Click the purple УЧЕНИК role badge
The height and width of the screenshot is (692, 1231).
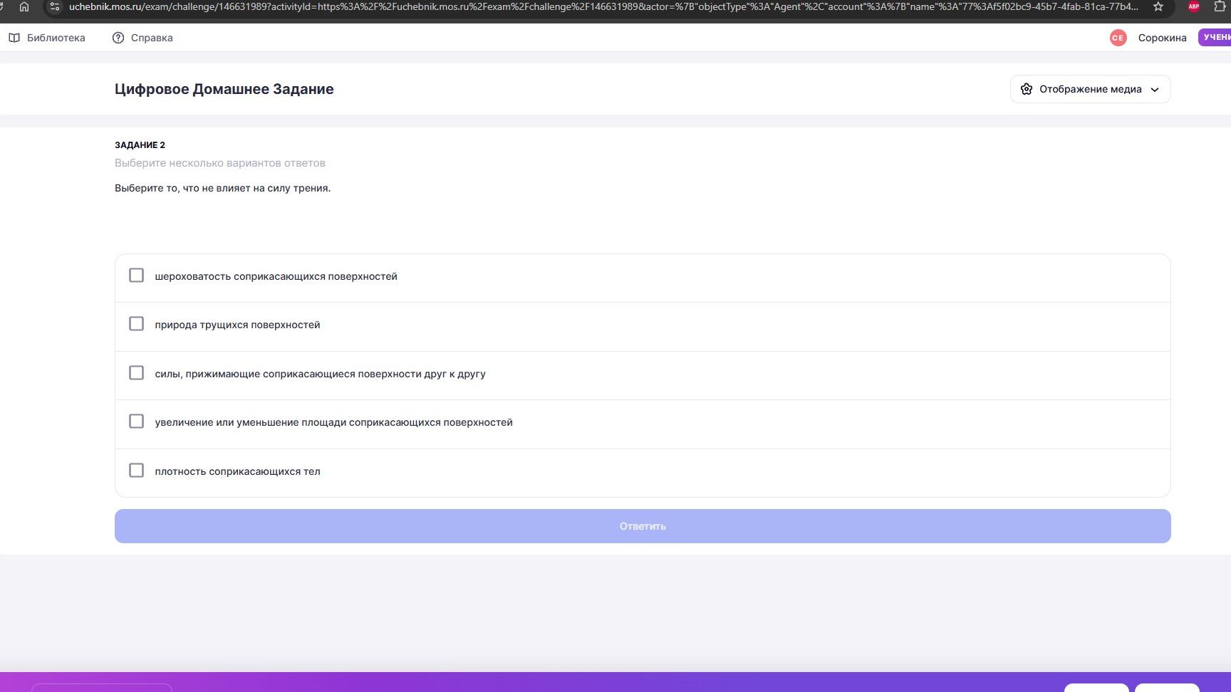[x=1215, y=38]
